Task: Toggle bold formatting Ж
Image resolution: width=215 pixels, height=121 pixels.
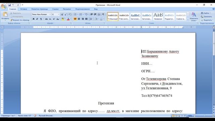Action: (x=34, y=19)
